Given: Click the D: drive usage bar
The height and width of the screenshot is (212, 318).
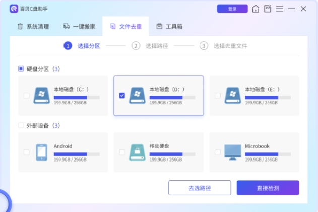Looking at the screenshot, I should tap(172, 98).
